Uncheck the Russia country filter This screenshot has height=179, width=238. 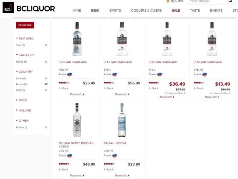[46, 84]
